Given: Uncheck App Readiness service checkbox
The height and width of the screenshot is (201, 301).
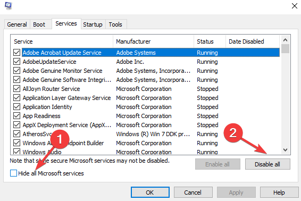Looking at the screenshot, I should tap(16, 115).
